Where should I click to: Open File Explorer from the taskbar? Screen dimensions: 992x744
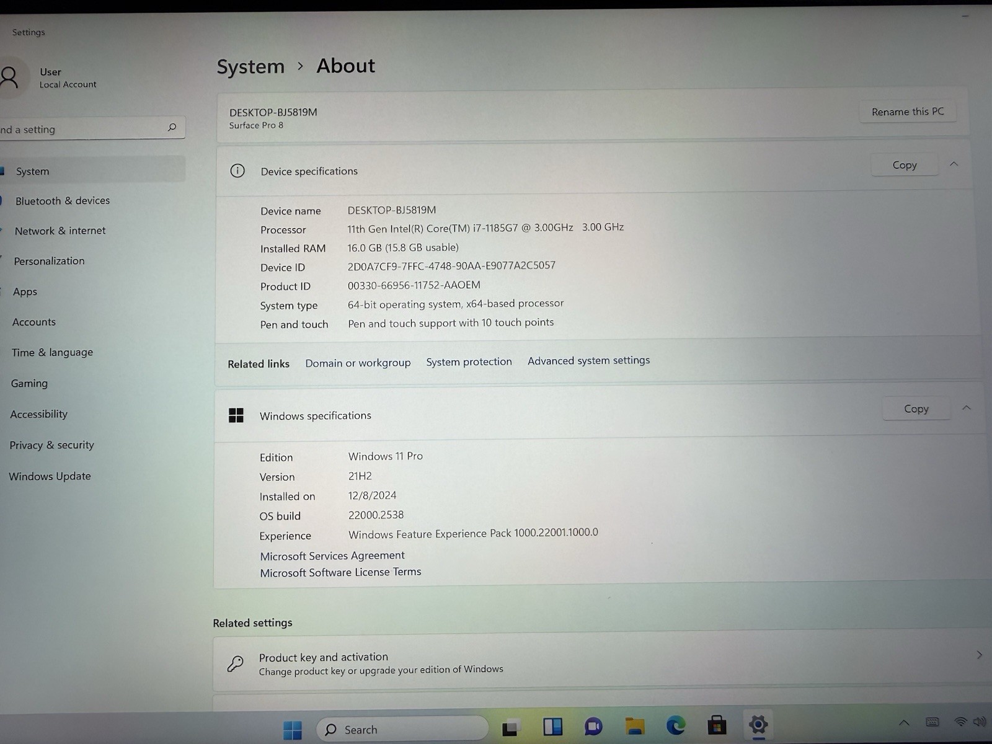tap(635, 725)
